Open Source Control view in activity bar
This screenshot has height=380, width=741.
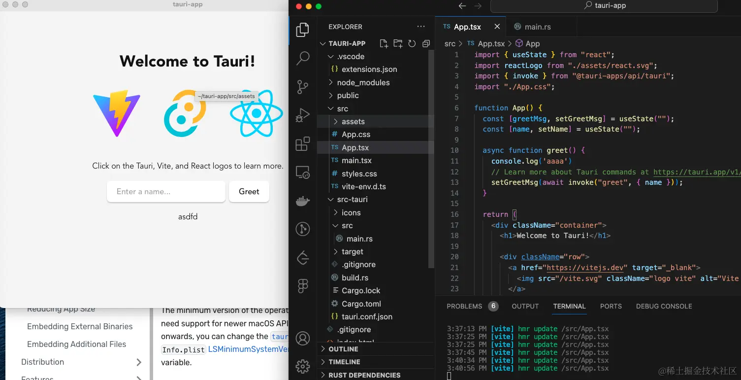(302, 87)
